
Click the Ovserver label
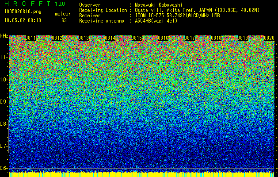click(x=90, y=5)
